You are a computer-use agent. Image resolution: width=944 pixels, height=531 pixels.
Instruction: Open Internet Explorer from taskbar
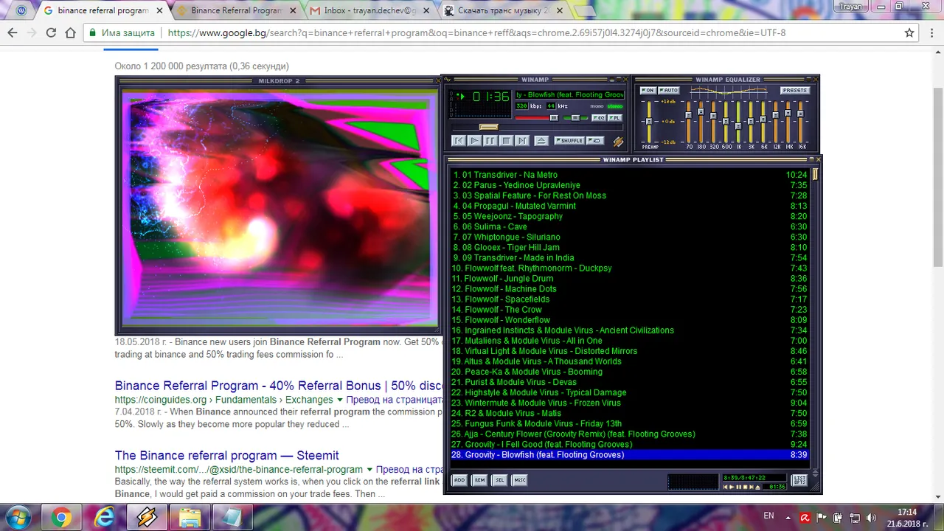pos(104,518)
